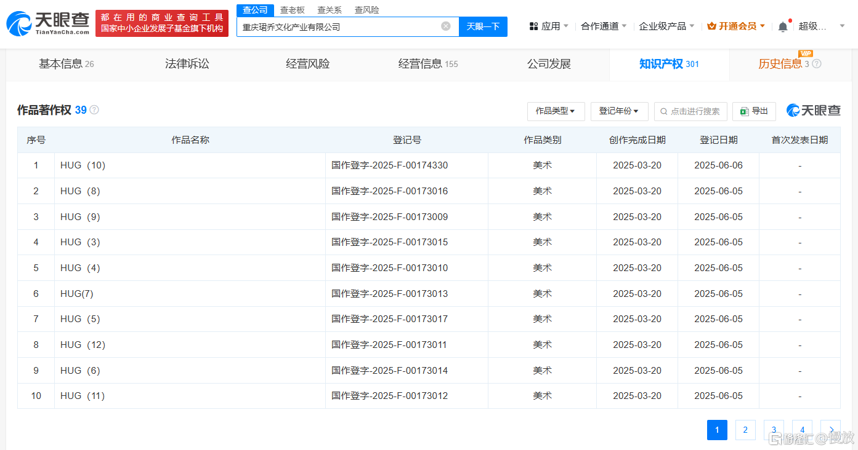Click the 点击进行搜索 search field
Image resolution: width=858 pixels, height=450 pixels.
point(690,111)
